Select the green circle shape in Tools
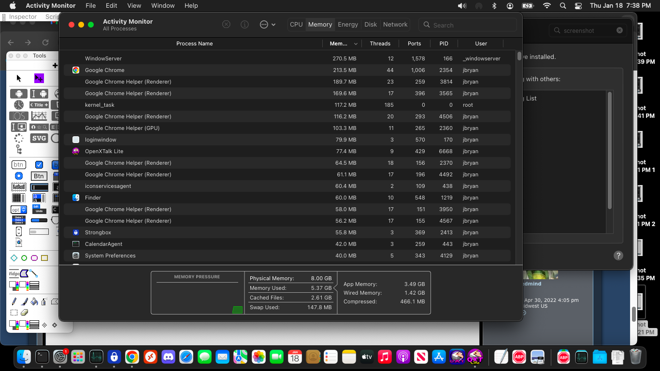The height and width of the screenshot is (371, 660). (x=24, y=258)
